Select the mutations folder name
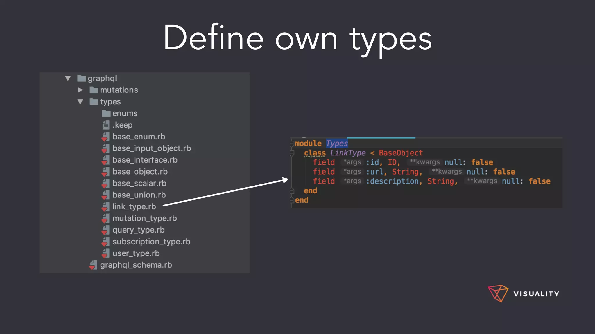The image size is (595, 334). (119, 90)
